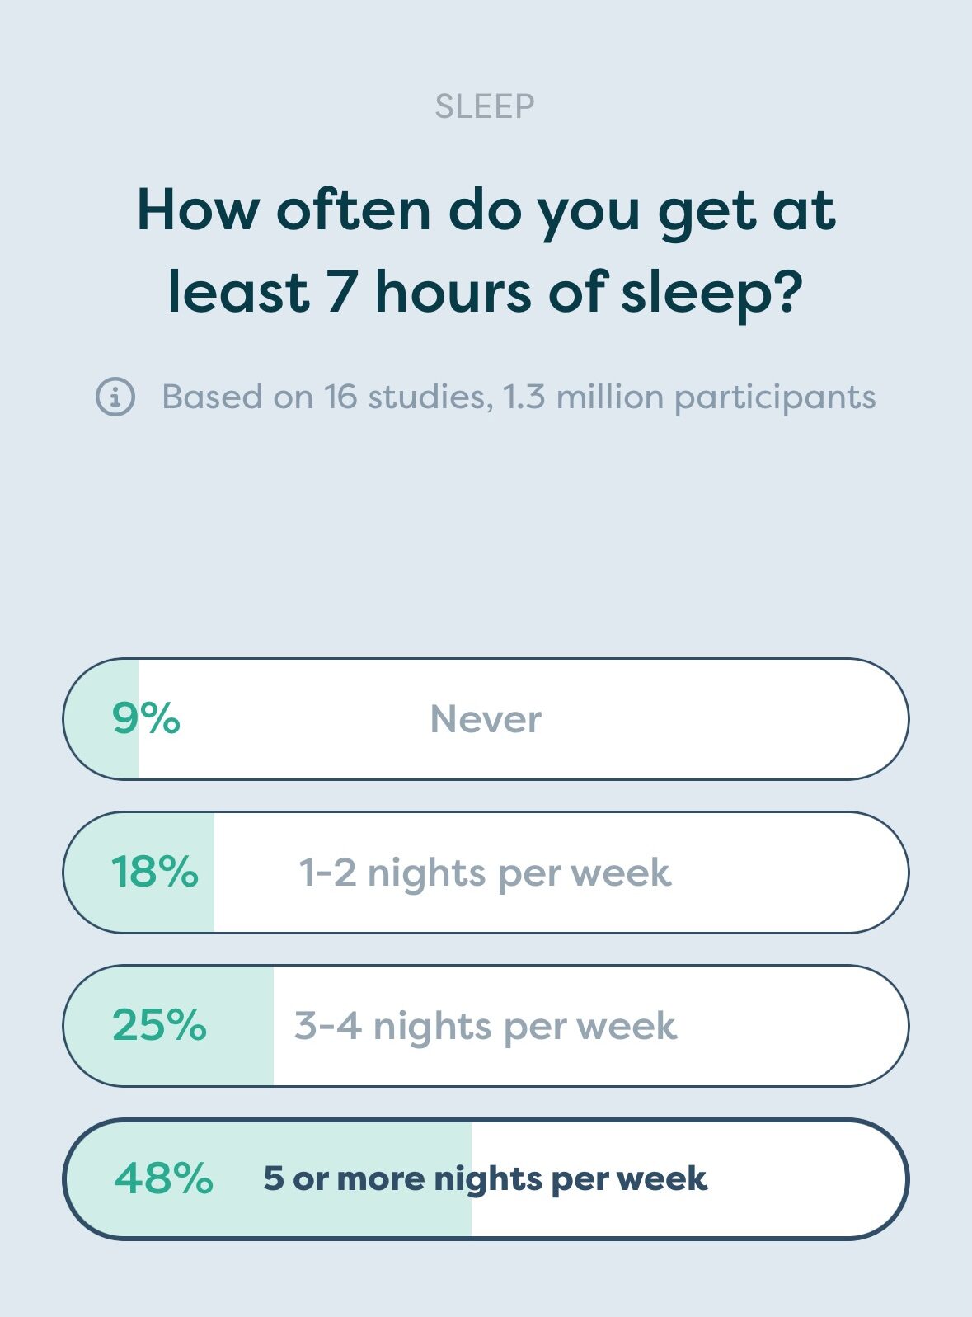972x1317 pixels.
Task: Click the sleep question heading text
Action: pyautogui.click(x=486, y=251)
